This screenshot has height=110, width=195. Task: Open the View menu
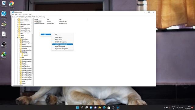(20, 15)
